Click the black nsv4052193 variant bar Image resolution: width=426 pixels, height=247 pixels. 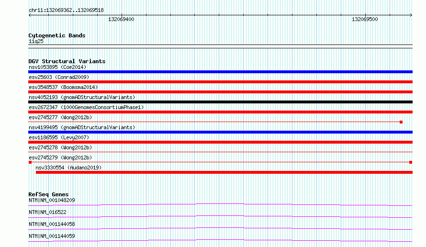[x=220, y=102]
